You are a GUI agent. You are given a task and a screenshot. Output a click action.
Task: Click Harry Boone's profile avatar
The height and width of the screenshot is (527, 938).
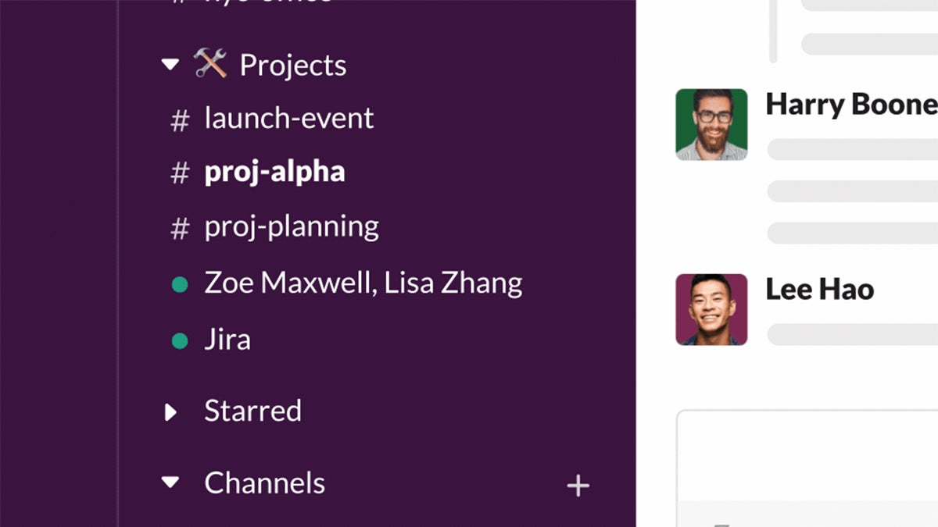pyautogui.click(x=711, y=125)
